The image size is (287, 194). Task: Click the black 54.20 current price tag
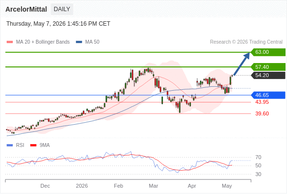point(268,75)
